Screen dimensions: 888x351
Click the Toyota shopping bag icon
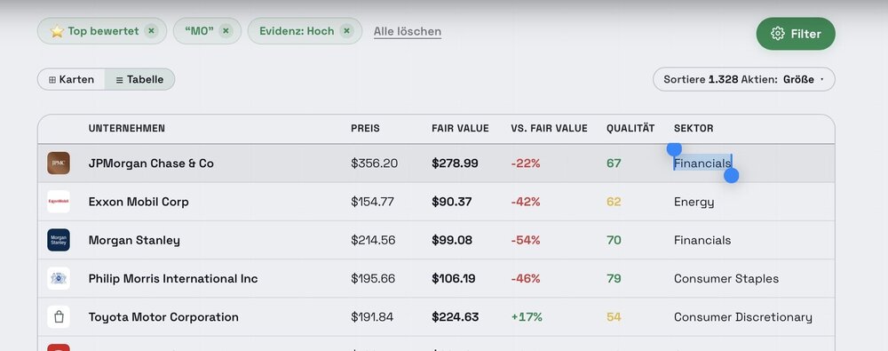pyautogui.click(x=59, y=317)
